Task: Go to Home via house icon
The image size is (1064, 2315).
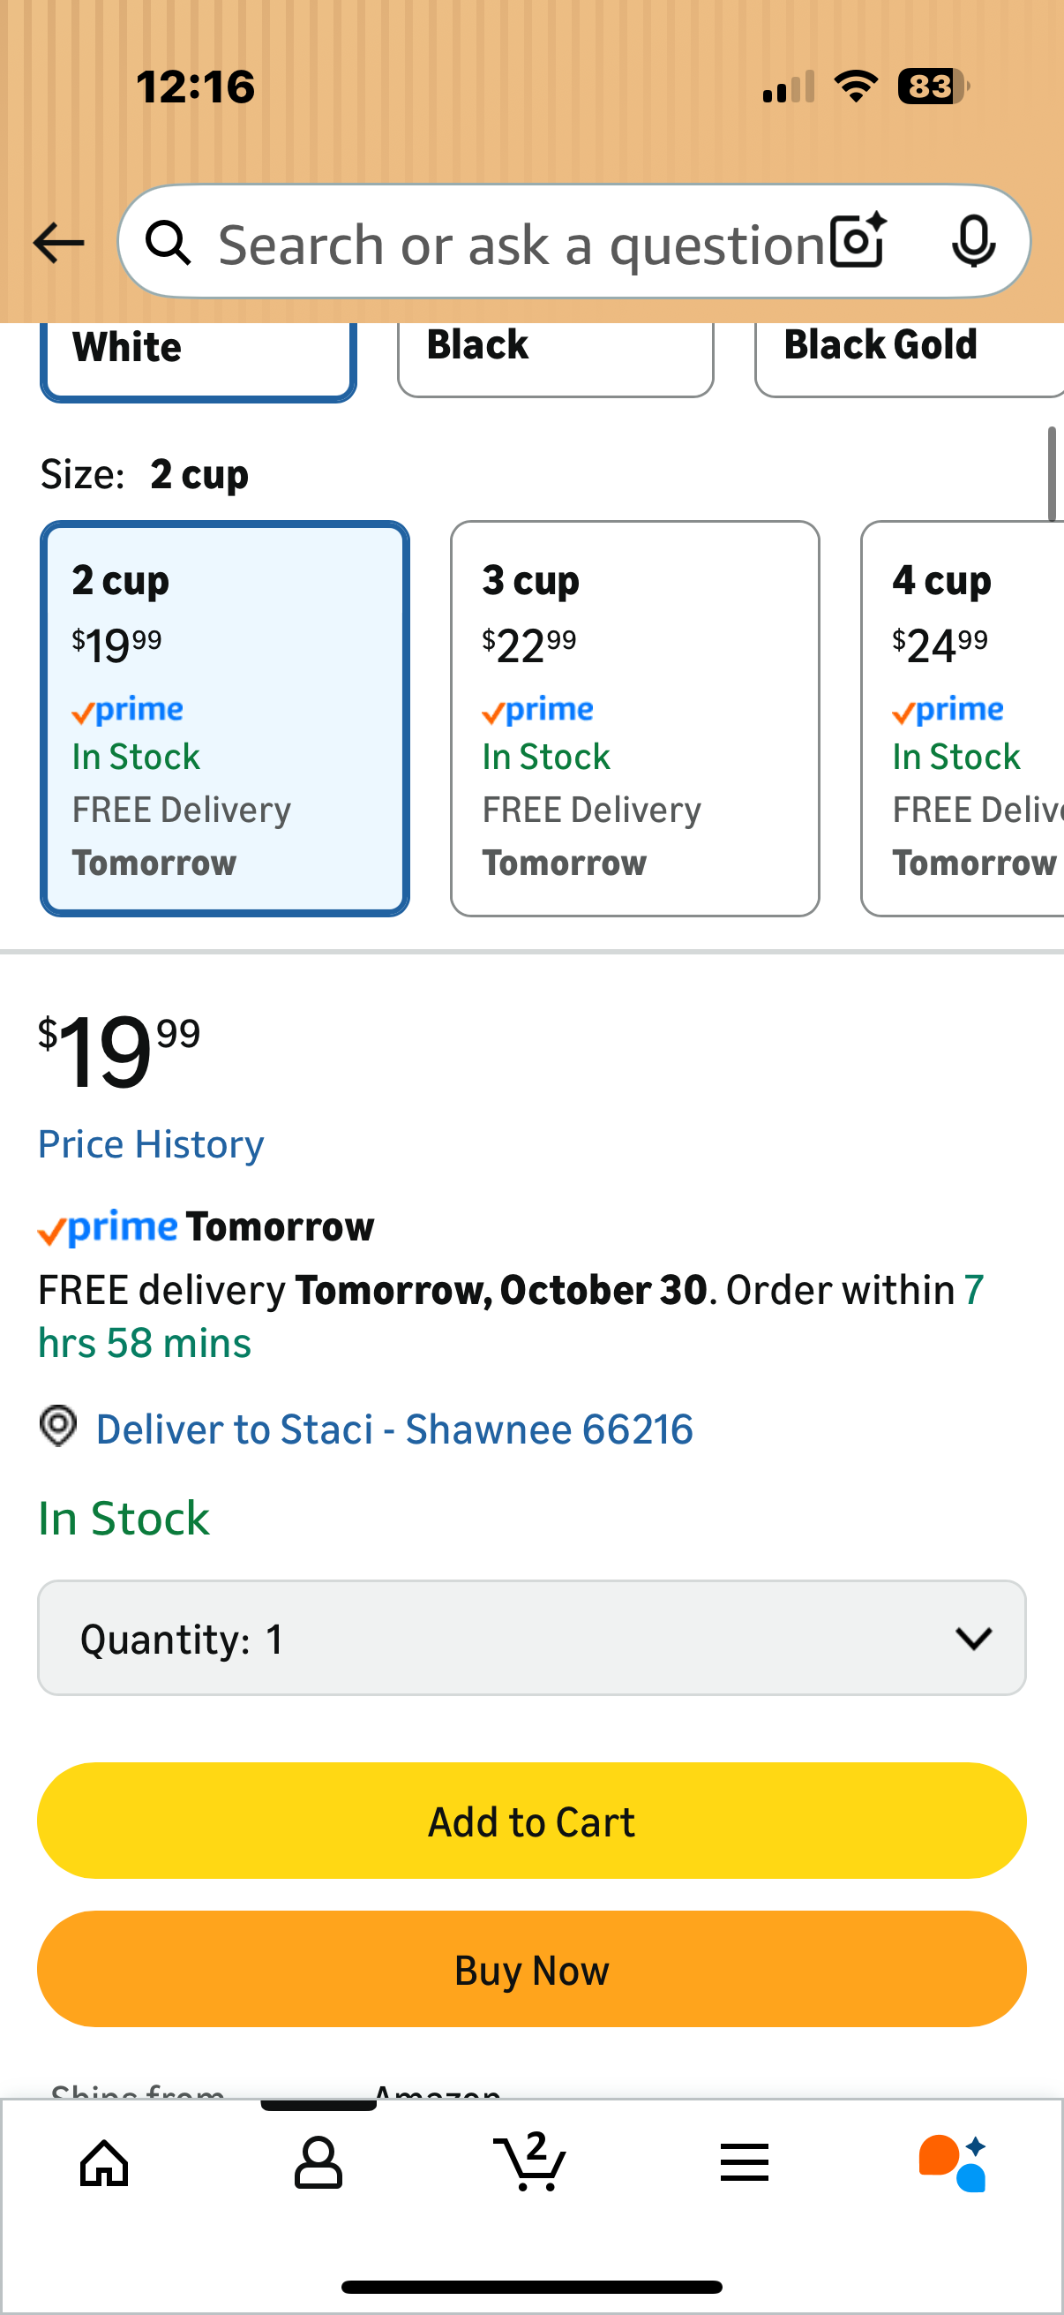Action: pos(105,2161)
